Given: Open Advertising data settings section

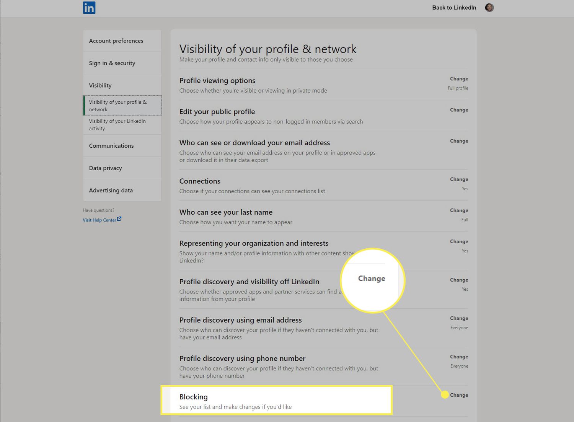Looking at the screenshot, I should point(122,190).
